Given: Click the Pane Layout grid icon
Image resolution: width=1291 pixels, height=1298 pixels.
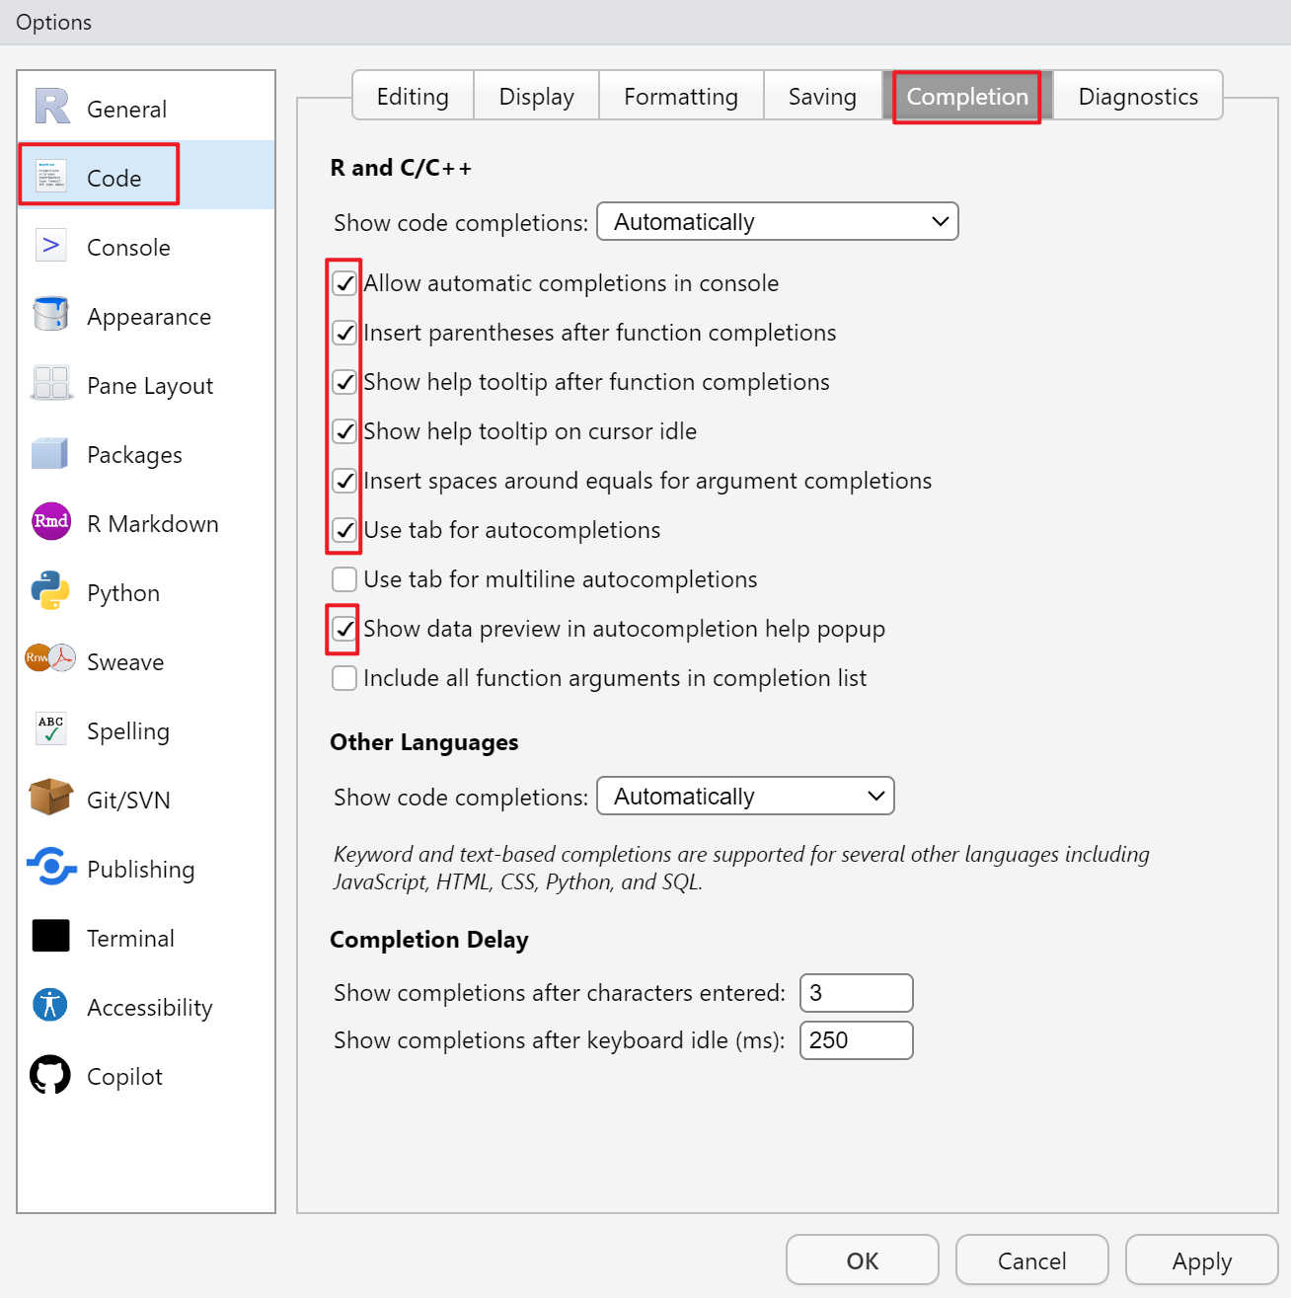Looking at the screenshot, I should pyautogui.click(x=50, y=383).
